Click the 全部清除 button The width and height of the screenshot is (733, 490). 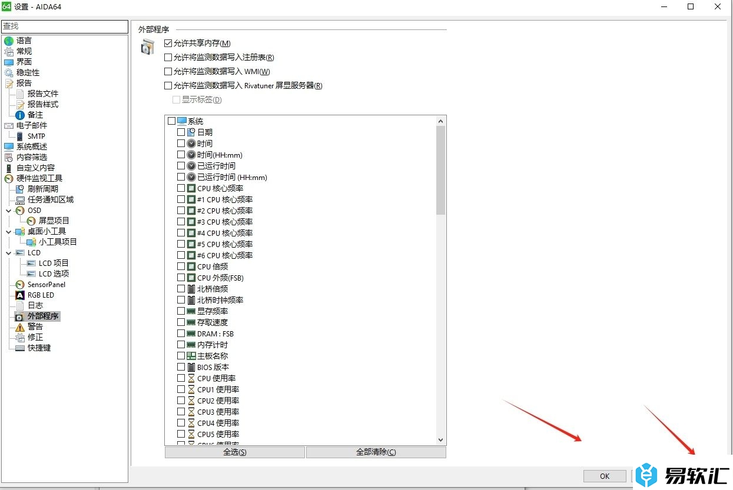point(376,452)
